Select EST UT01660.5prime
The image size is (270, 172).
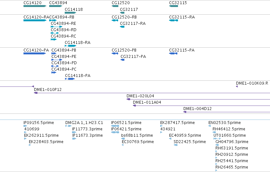pyautogui.click(x=217, y=139)
